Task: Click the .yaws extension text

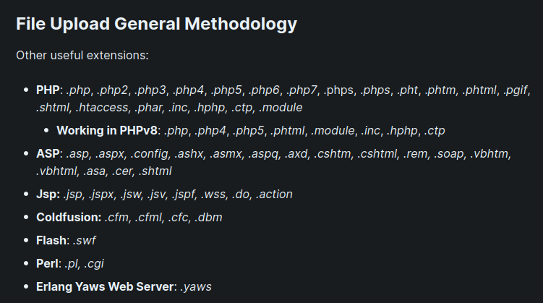Action: coord(196,286)
